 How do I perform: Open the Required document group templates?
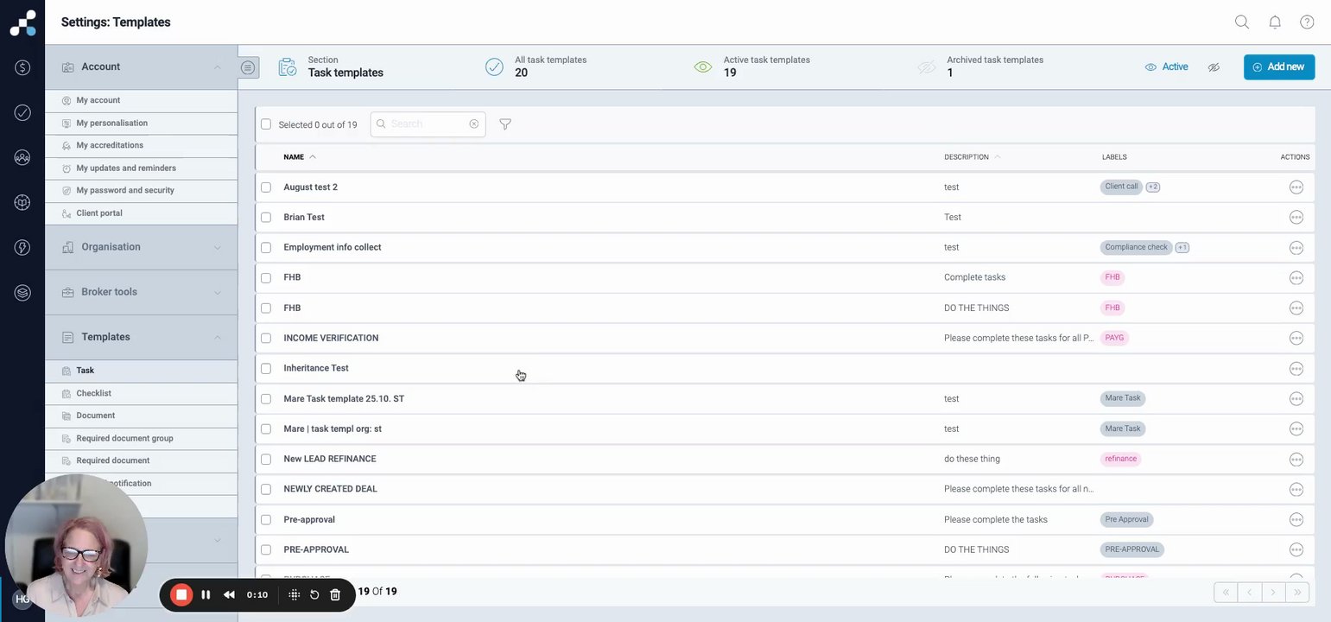pos(141,438)
